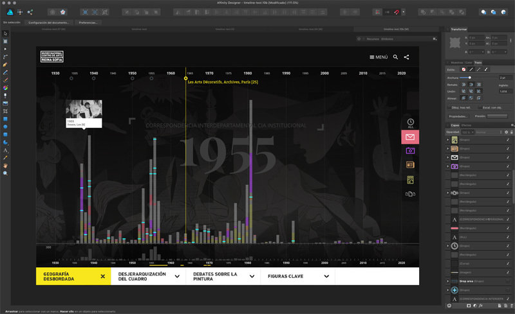Click the purple camera filter icon
Image resolution: width=515 pixels, height=314 pixels.
pyautogui.click(x=410, y=150)
